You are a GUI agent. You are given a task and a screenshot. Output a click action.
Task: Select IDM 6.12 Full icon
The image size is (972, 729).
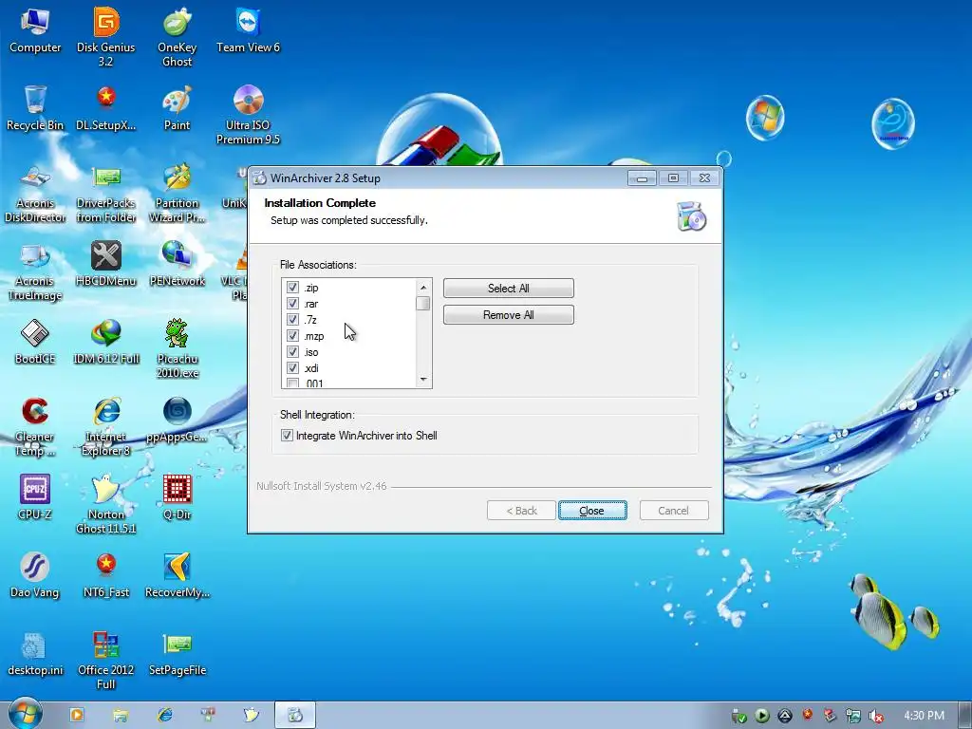click(106, 342)
